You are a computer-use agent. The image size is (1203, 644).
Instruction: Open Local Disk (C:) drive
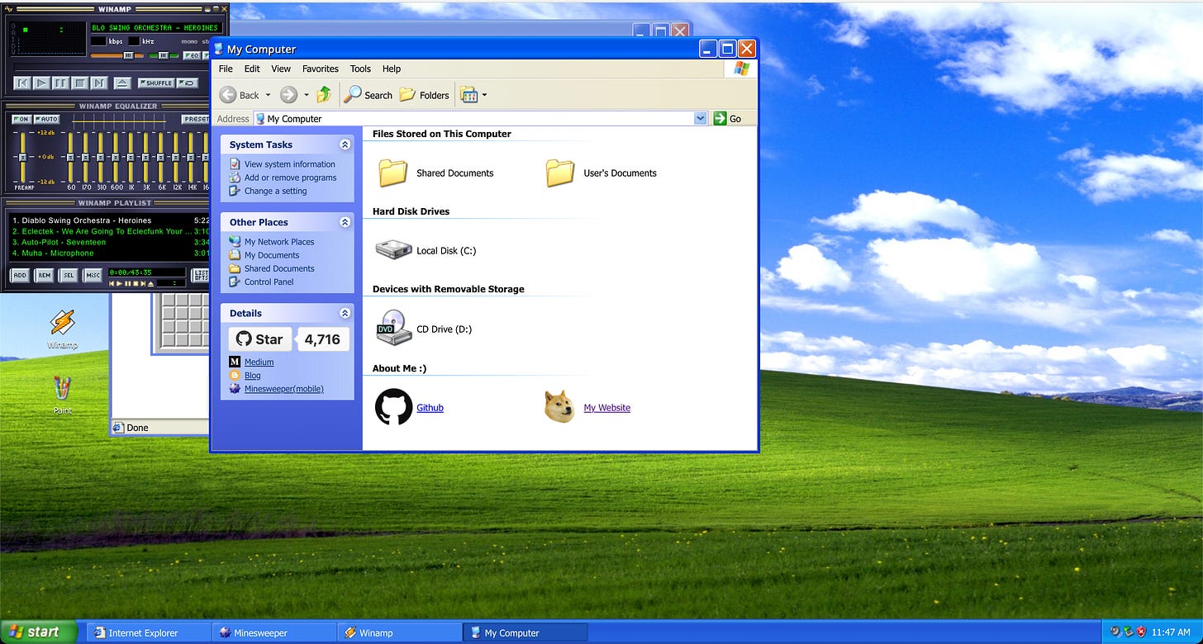pyautogui.click(x=426, y=250)
